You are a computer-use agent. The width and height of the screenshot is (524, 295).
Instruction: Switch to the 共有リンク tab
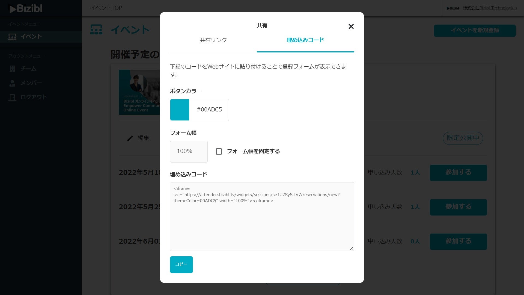(x=213, y=40)
